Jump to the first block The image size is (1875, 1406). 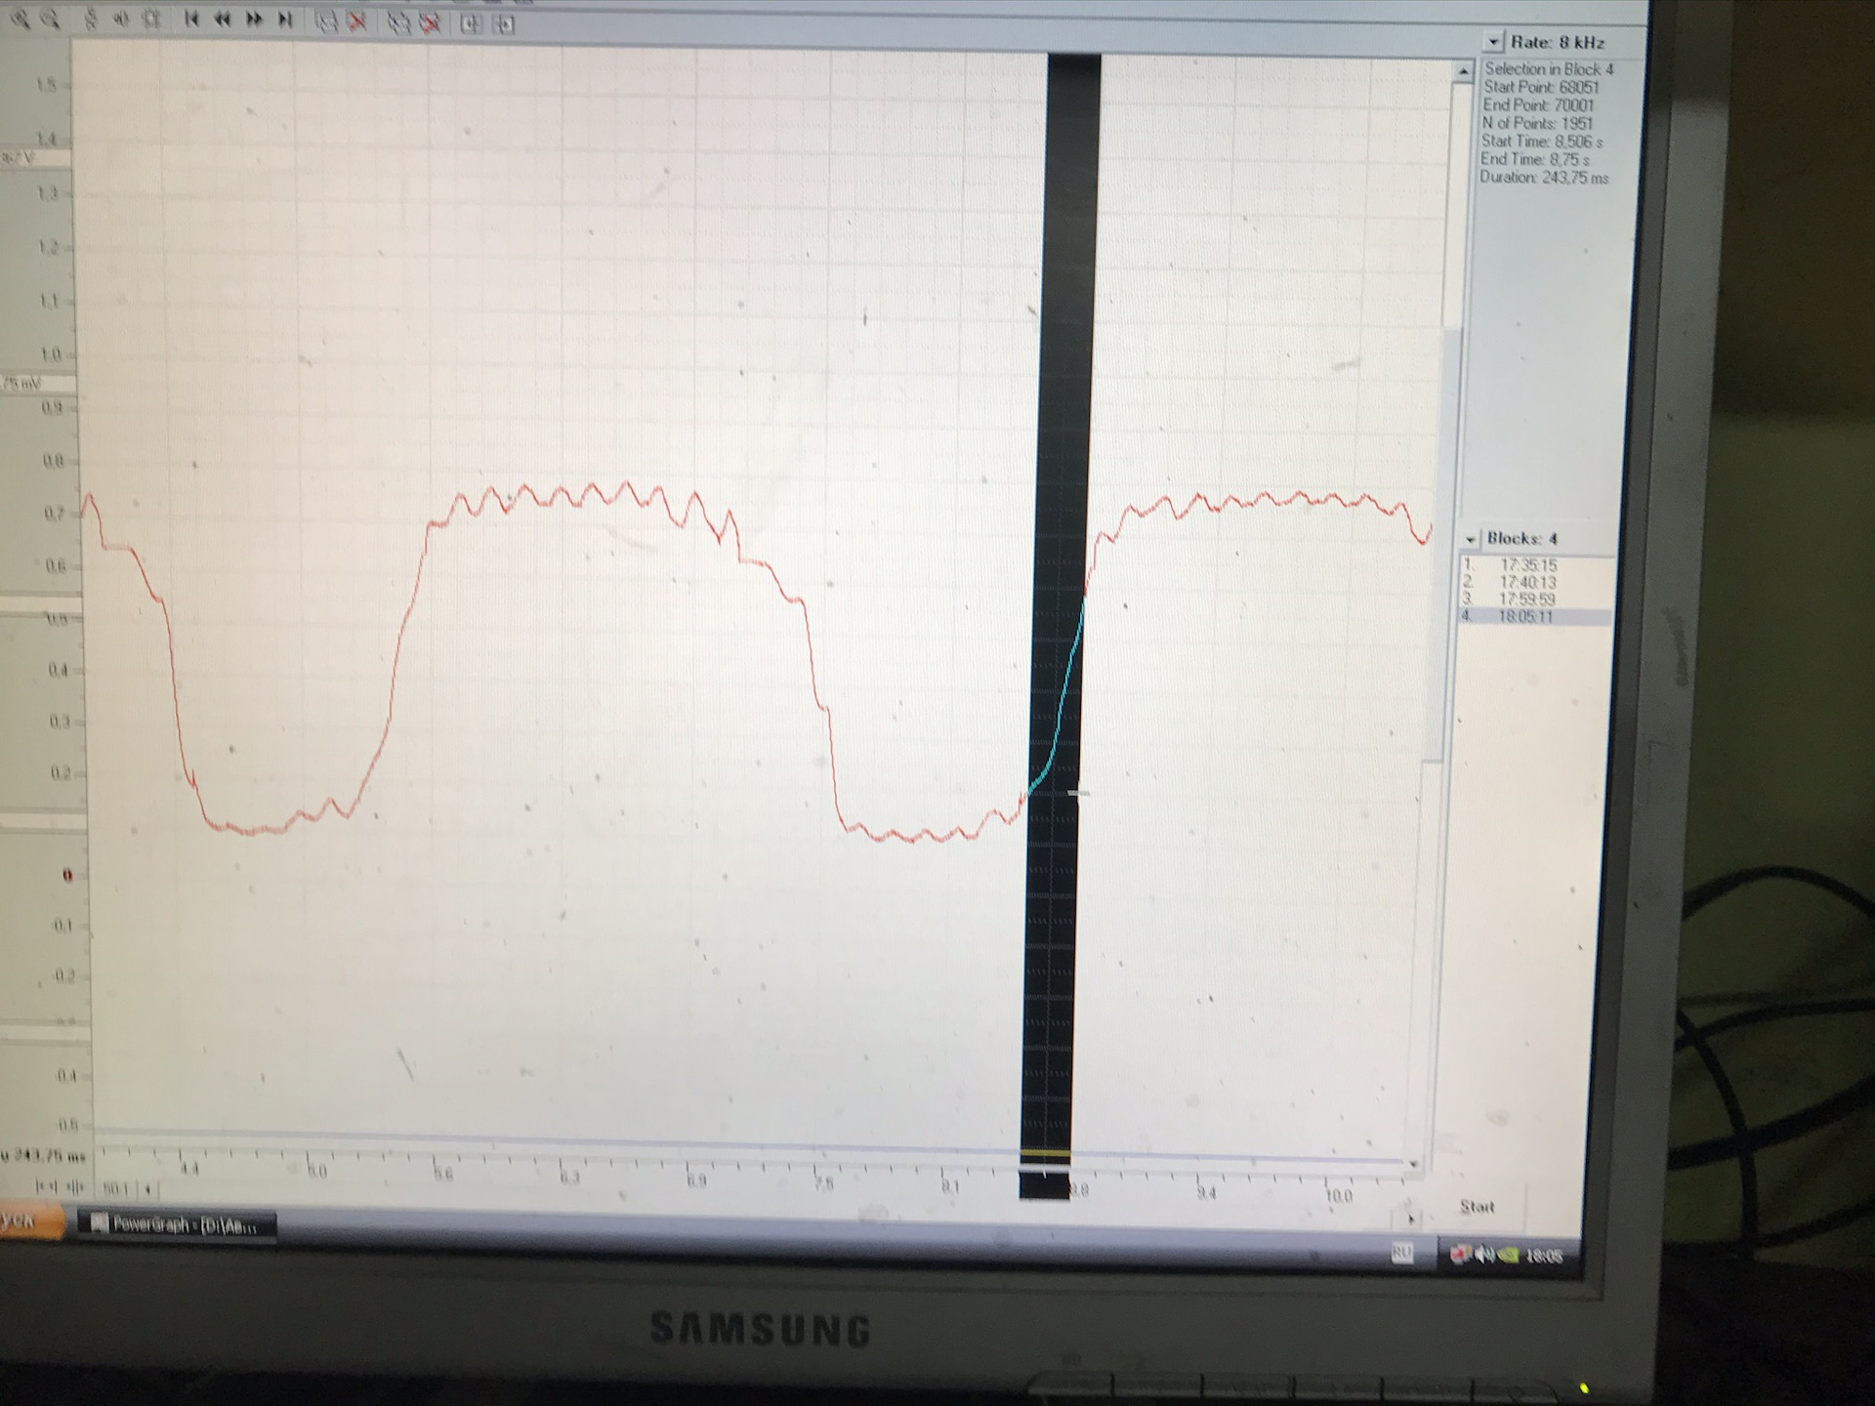point(191,19)
